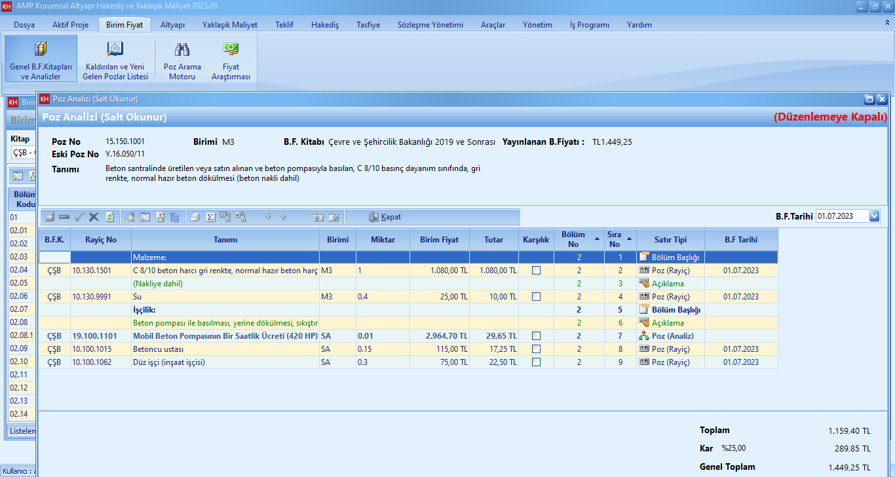Check Karşılık box for Betoncu ustası row

pyautogui.click(x=536, y=349)
